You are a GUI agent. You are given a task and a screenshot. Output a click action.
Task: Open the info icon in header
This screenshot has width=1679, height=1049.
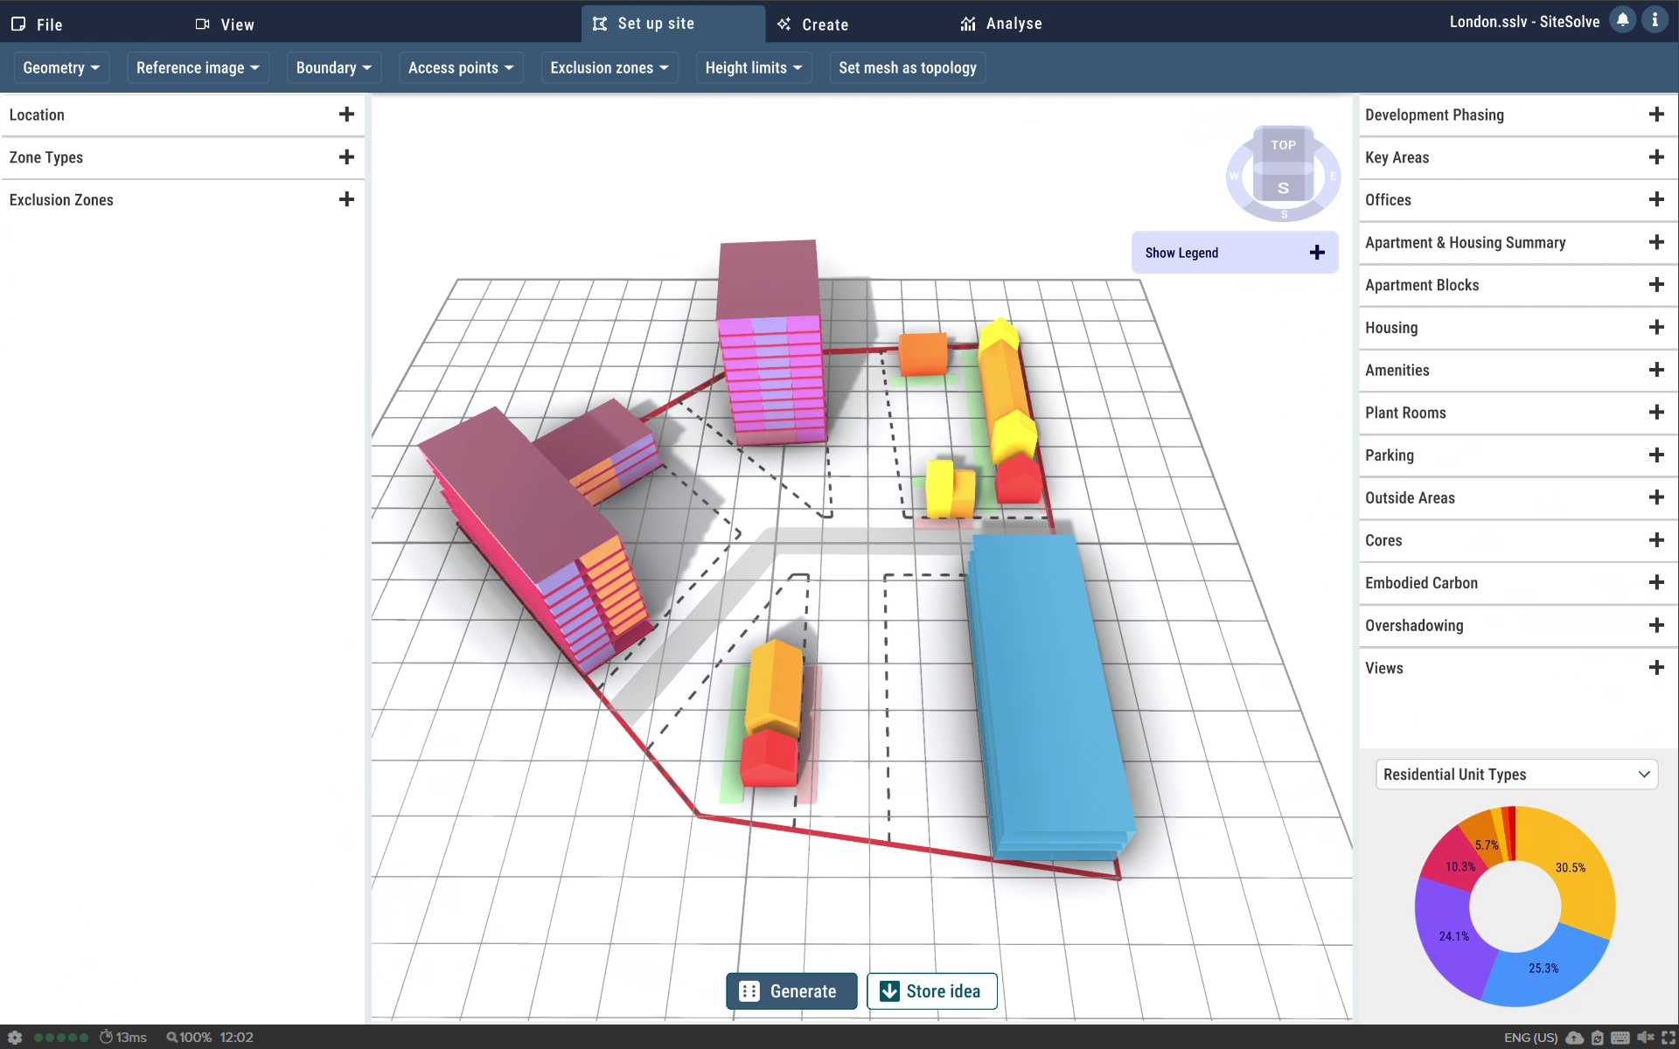click(1655, 20)
